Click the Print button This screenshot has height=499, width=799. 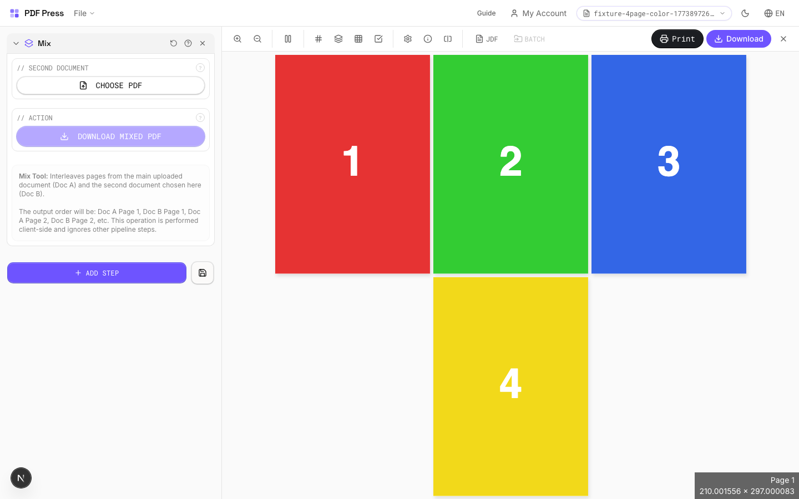point(677,39)
